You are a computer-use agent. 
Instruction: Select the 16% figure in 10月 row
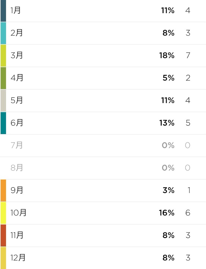coord(167,213)
